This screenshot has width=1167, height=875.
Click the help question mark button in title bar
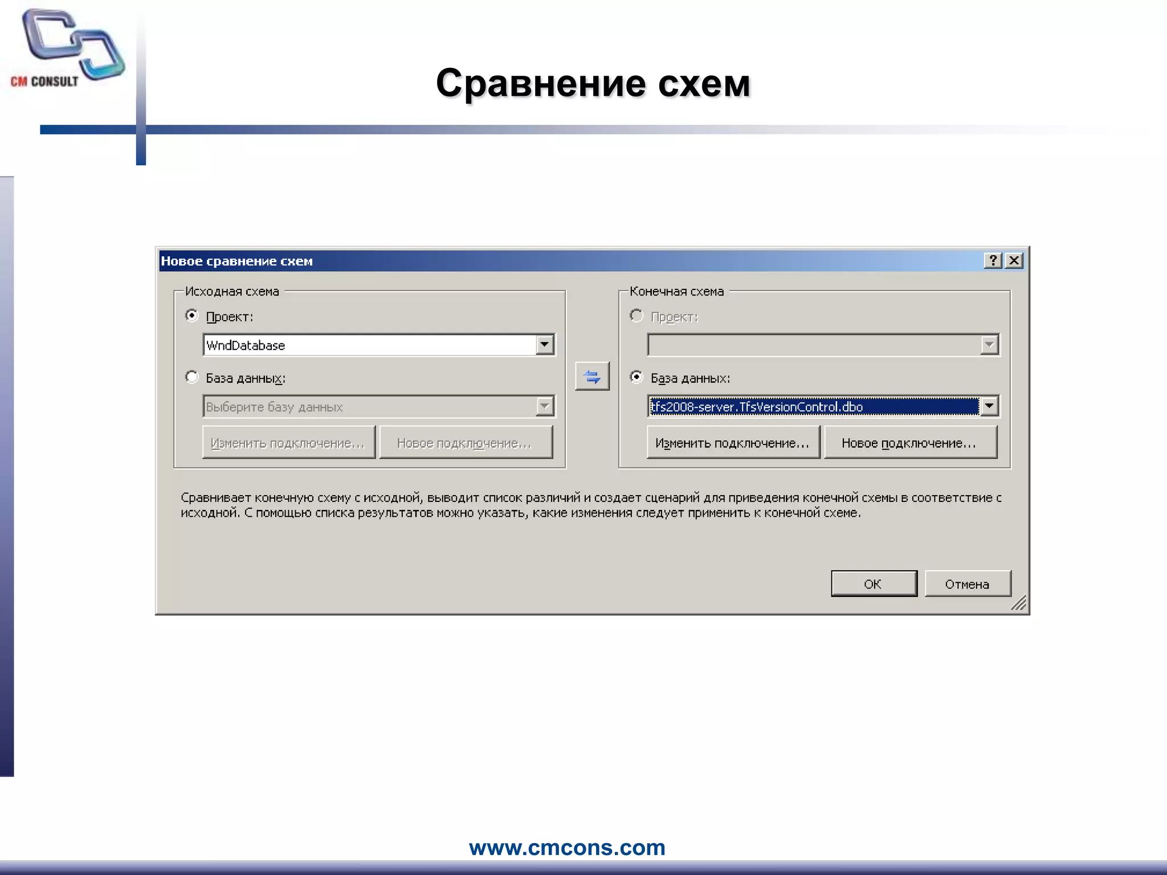tap(993, 261)
